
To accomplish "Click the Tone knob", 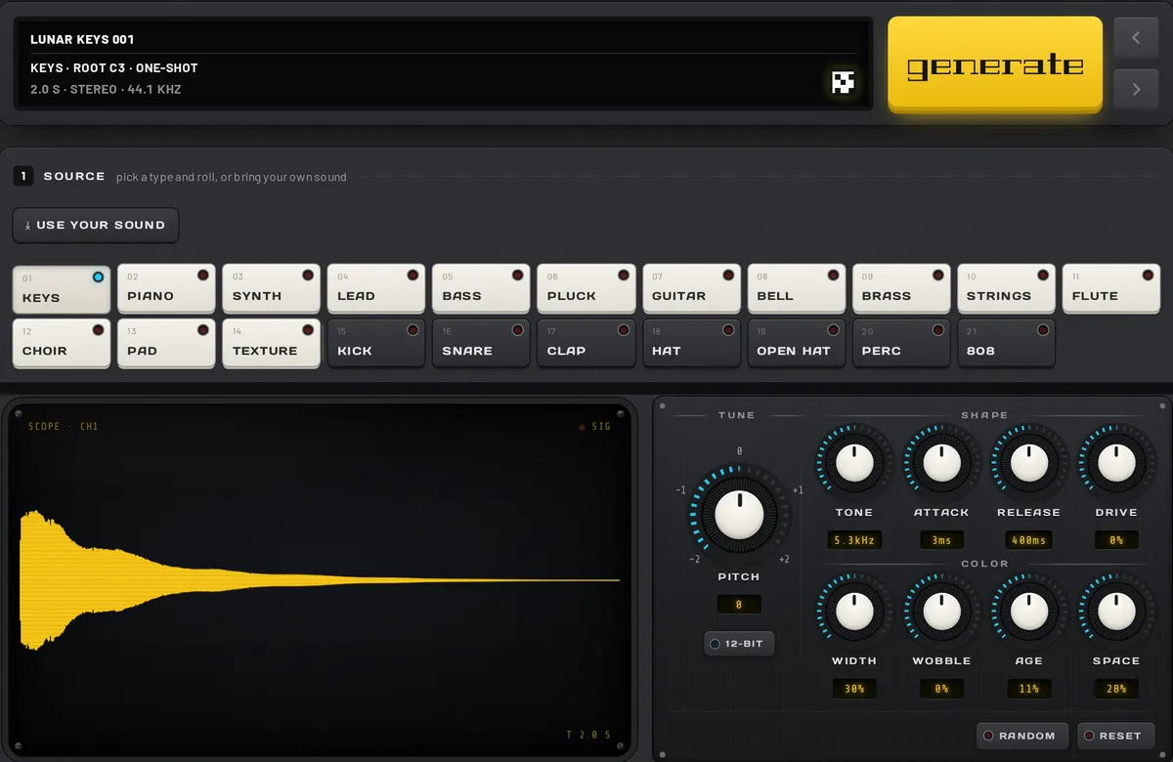I will pos(853,463).
